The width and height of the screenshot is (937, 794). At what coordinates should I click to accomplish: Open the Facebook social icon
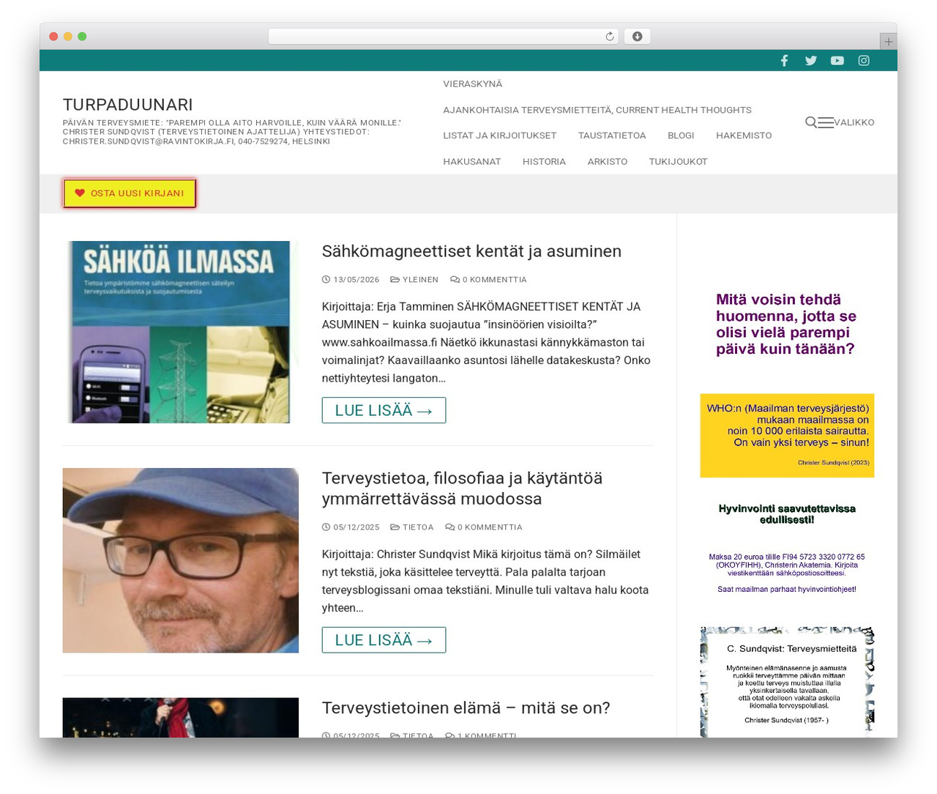point(784,61)
